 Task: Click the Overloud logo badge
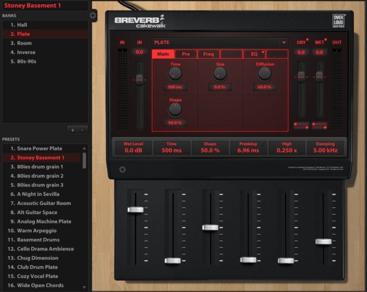tap(338, 20)
